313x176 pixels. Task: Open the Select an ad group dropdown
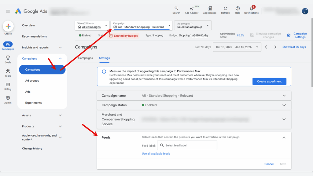pyautogui.click(x=193, y=25)
